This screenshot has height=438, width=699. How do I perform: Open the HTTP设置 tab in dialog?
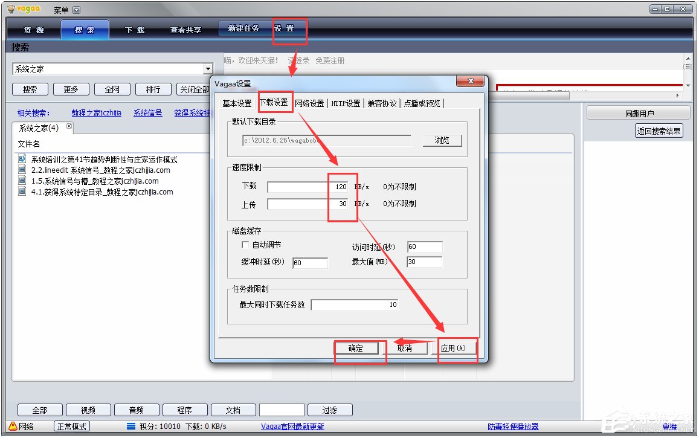coord(346,103)
